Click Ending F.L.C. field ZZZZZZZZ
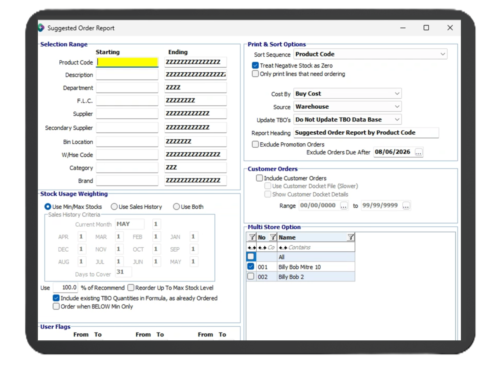 tap(196, 100)
